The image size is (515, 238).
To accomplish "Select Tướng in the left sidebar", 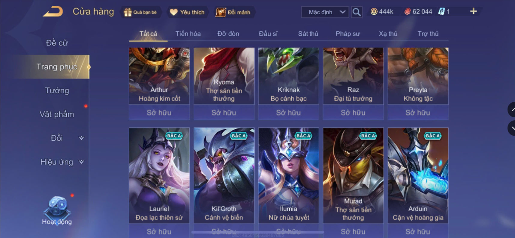I will pyautogui.click(x=57, y=91).
